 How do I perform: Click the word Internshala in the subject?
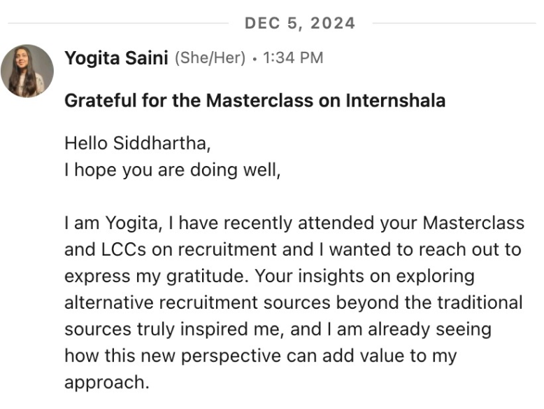point(396,101)
